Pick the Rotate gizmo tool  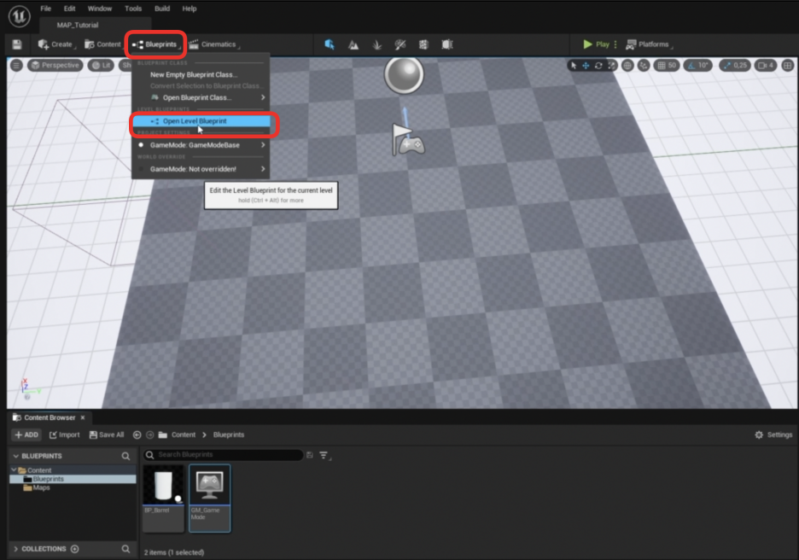point(598,65)
